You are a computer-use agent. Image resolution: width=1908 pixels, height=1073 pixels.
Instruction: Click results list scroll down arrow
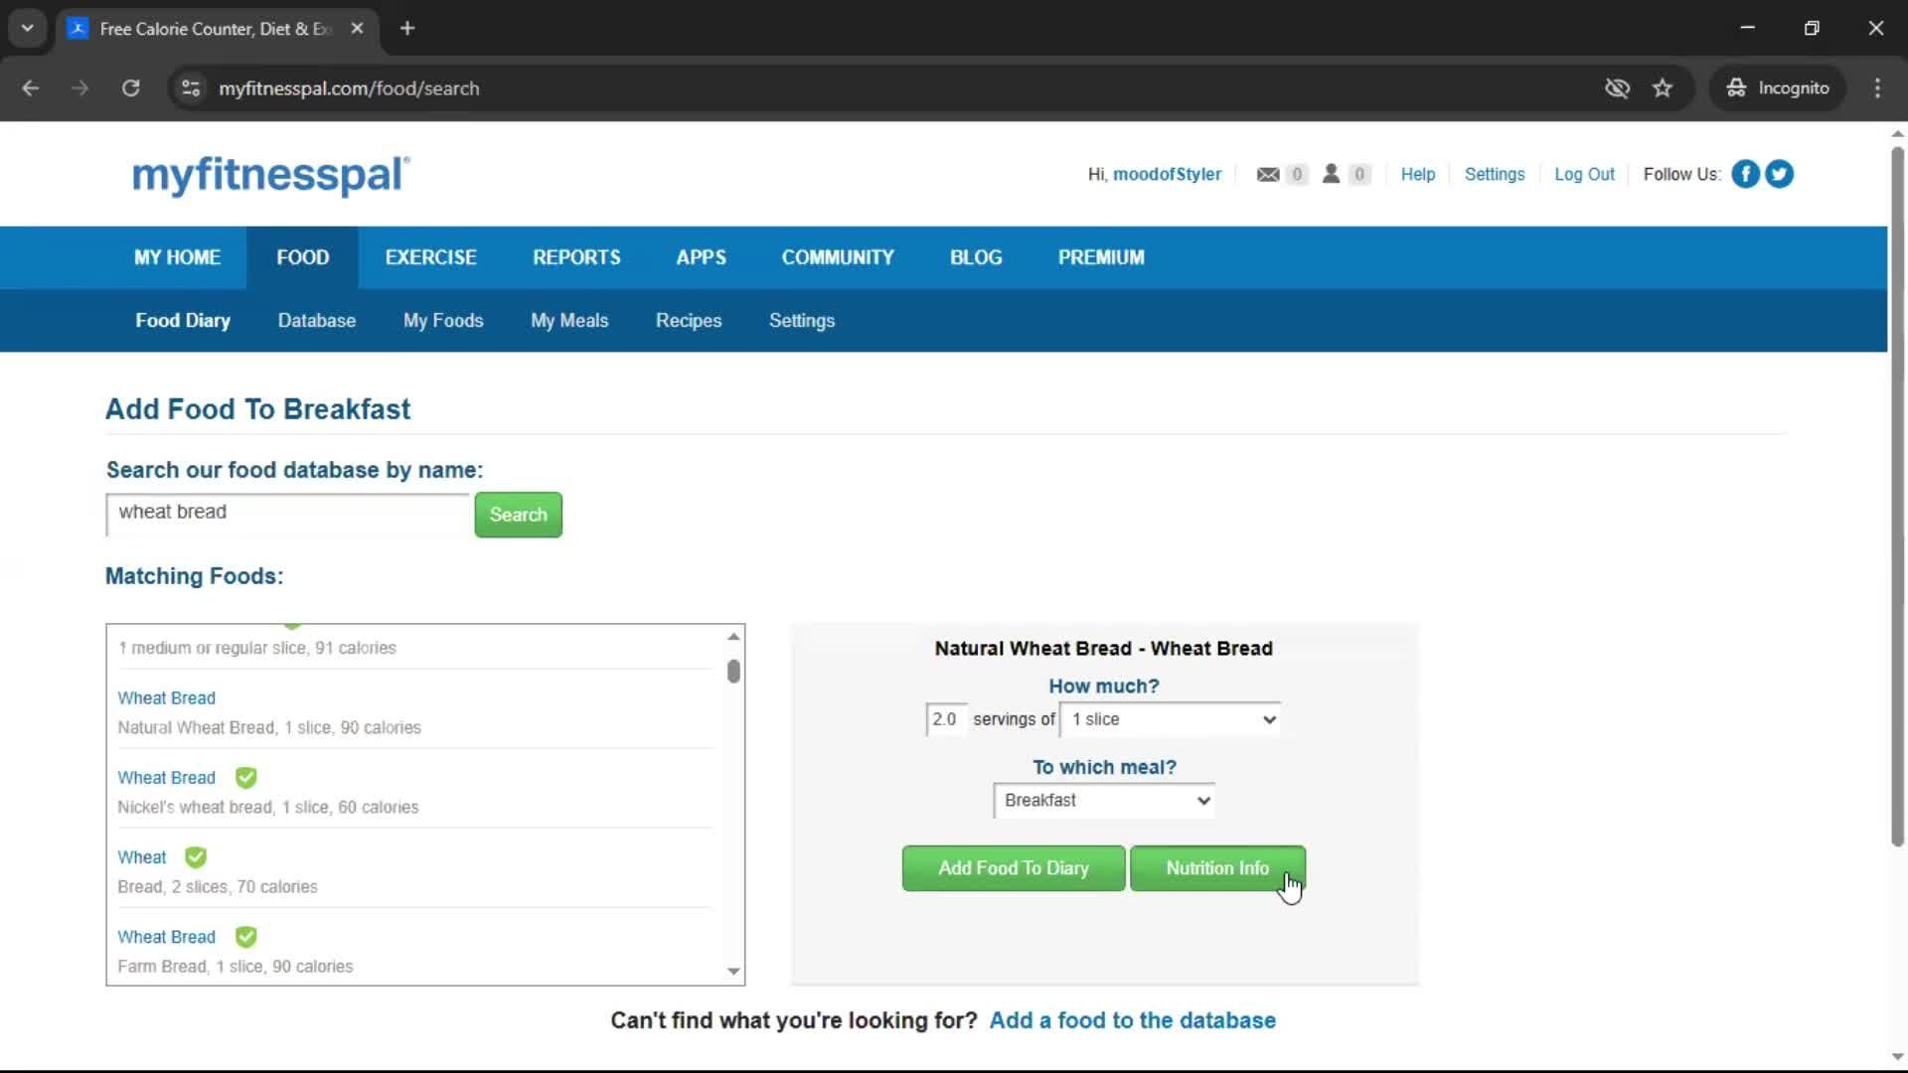point(733,971)
